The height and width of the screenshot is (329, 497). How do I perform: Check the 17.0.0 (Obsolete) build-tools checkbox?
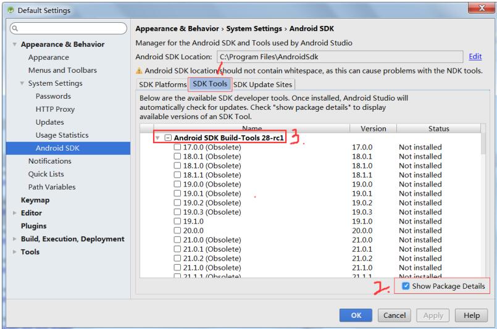[x=177, y=147]
